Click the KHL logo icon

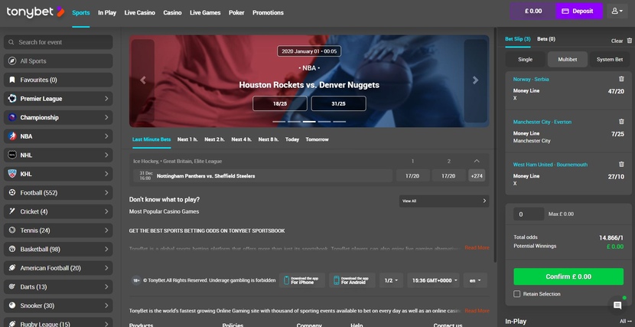coord(12,174)
